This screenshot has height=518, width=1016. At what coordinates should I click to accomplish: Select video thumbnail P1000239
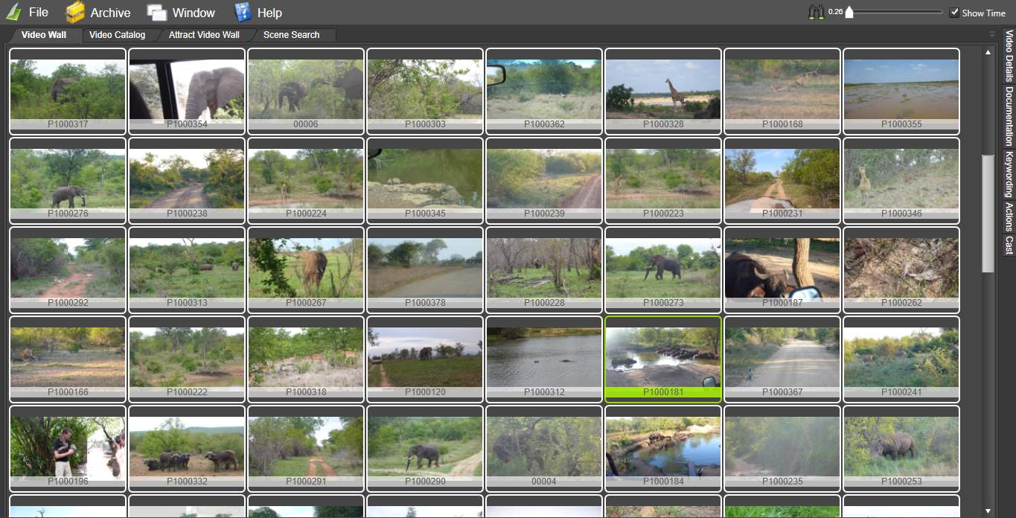544,181
